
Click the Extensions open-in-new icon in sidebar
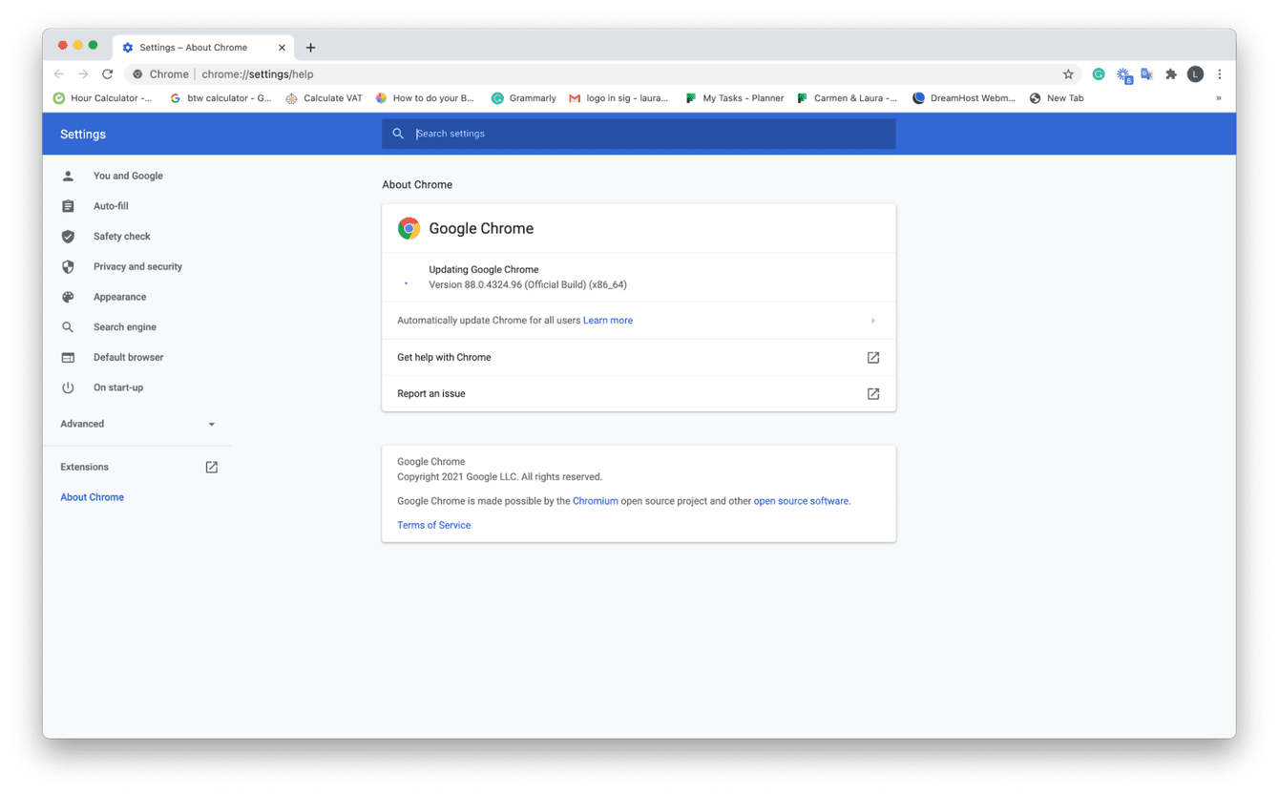[x=210, y=467]
